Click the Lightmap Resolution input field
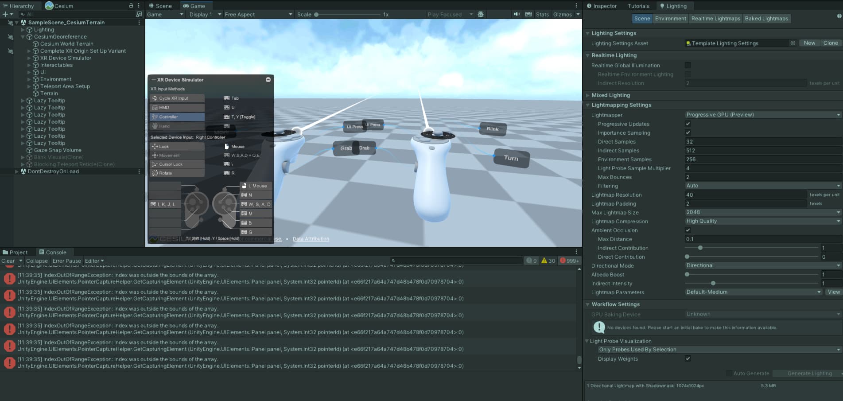 click(x=746, y=195)
